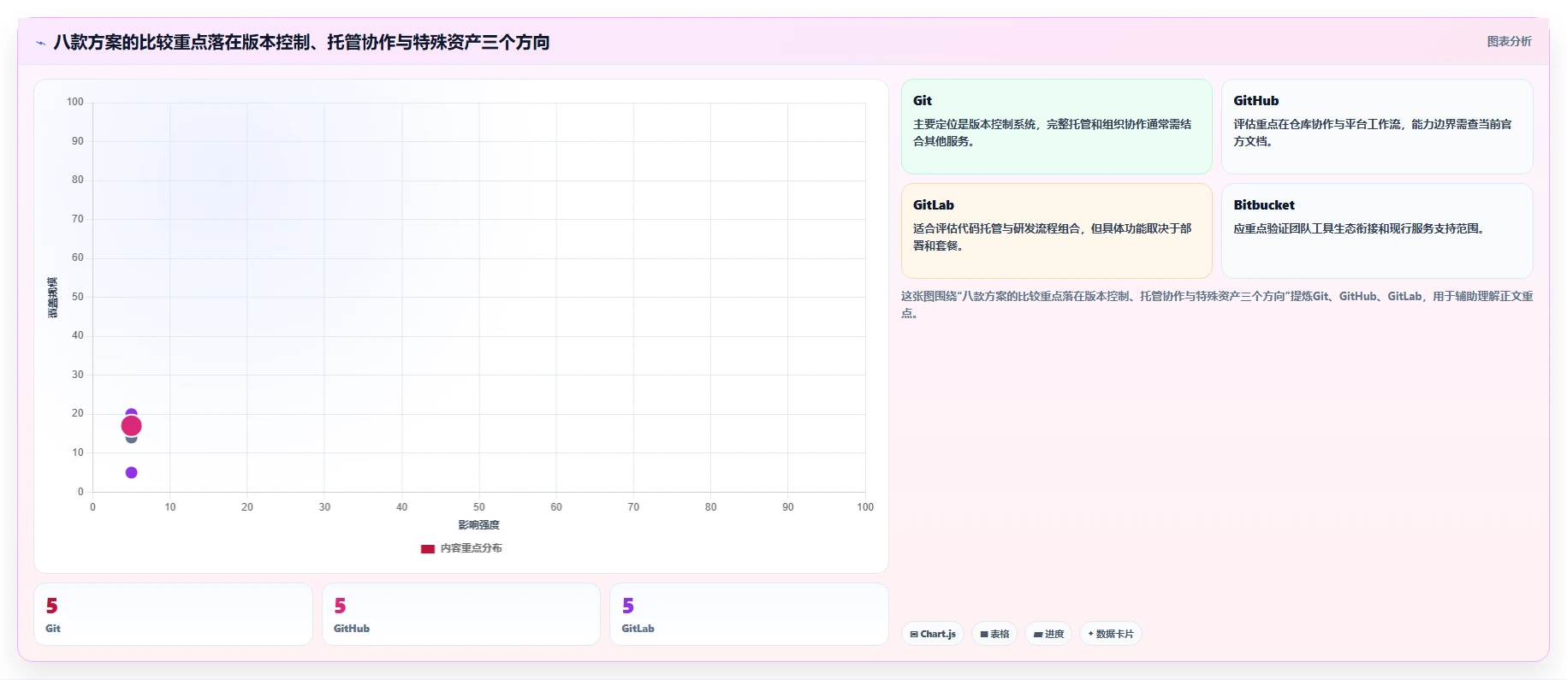Click the main heading 八款方案的比较重点
The image size is (1567, 680).
tap(301, 42)
